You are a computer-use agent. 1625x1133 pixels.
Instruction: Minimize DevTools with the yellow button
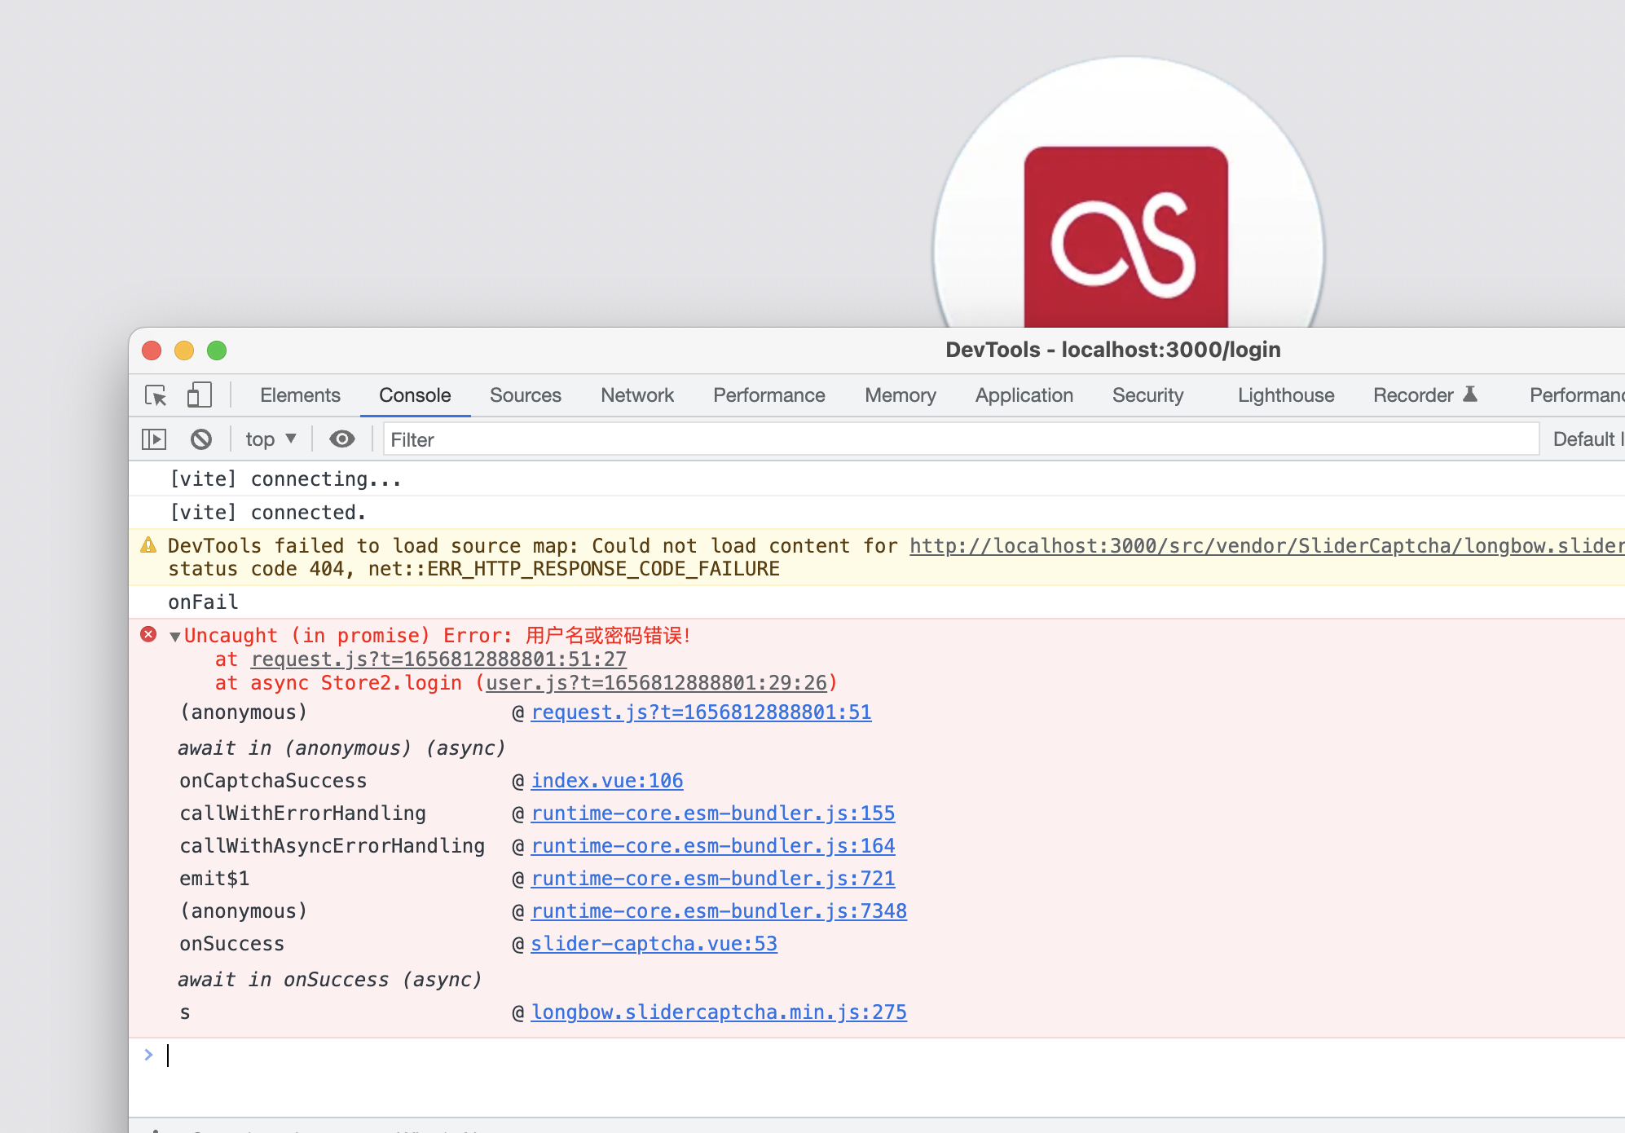pos(184,350)
